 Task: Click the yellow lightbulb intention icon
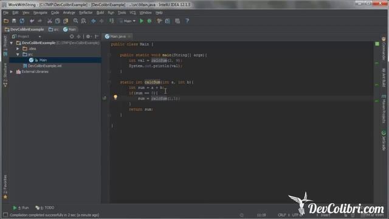point(115,97)
